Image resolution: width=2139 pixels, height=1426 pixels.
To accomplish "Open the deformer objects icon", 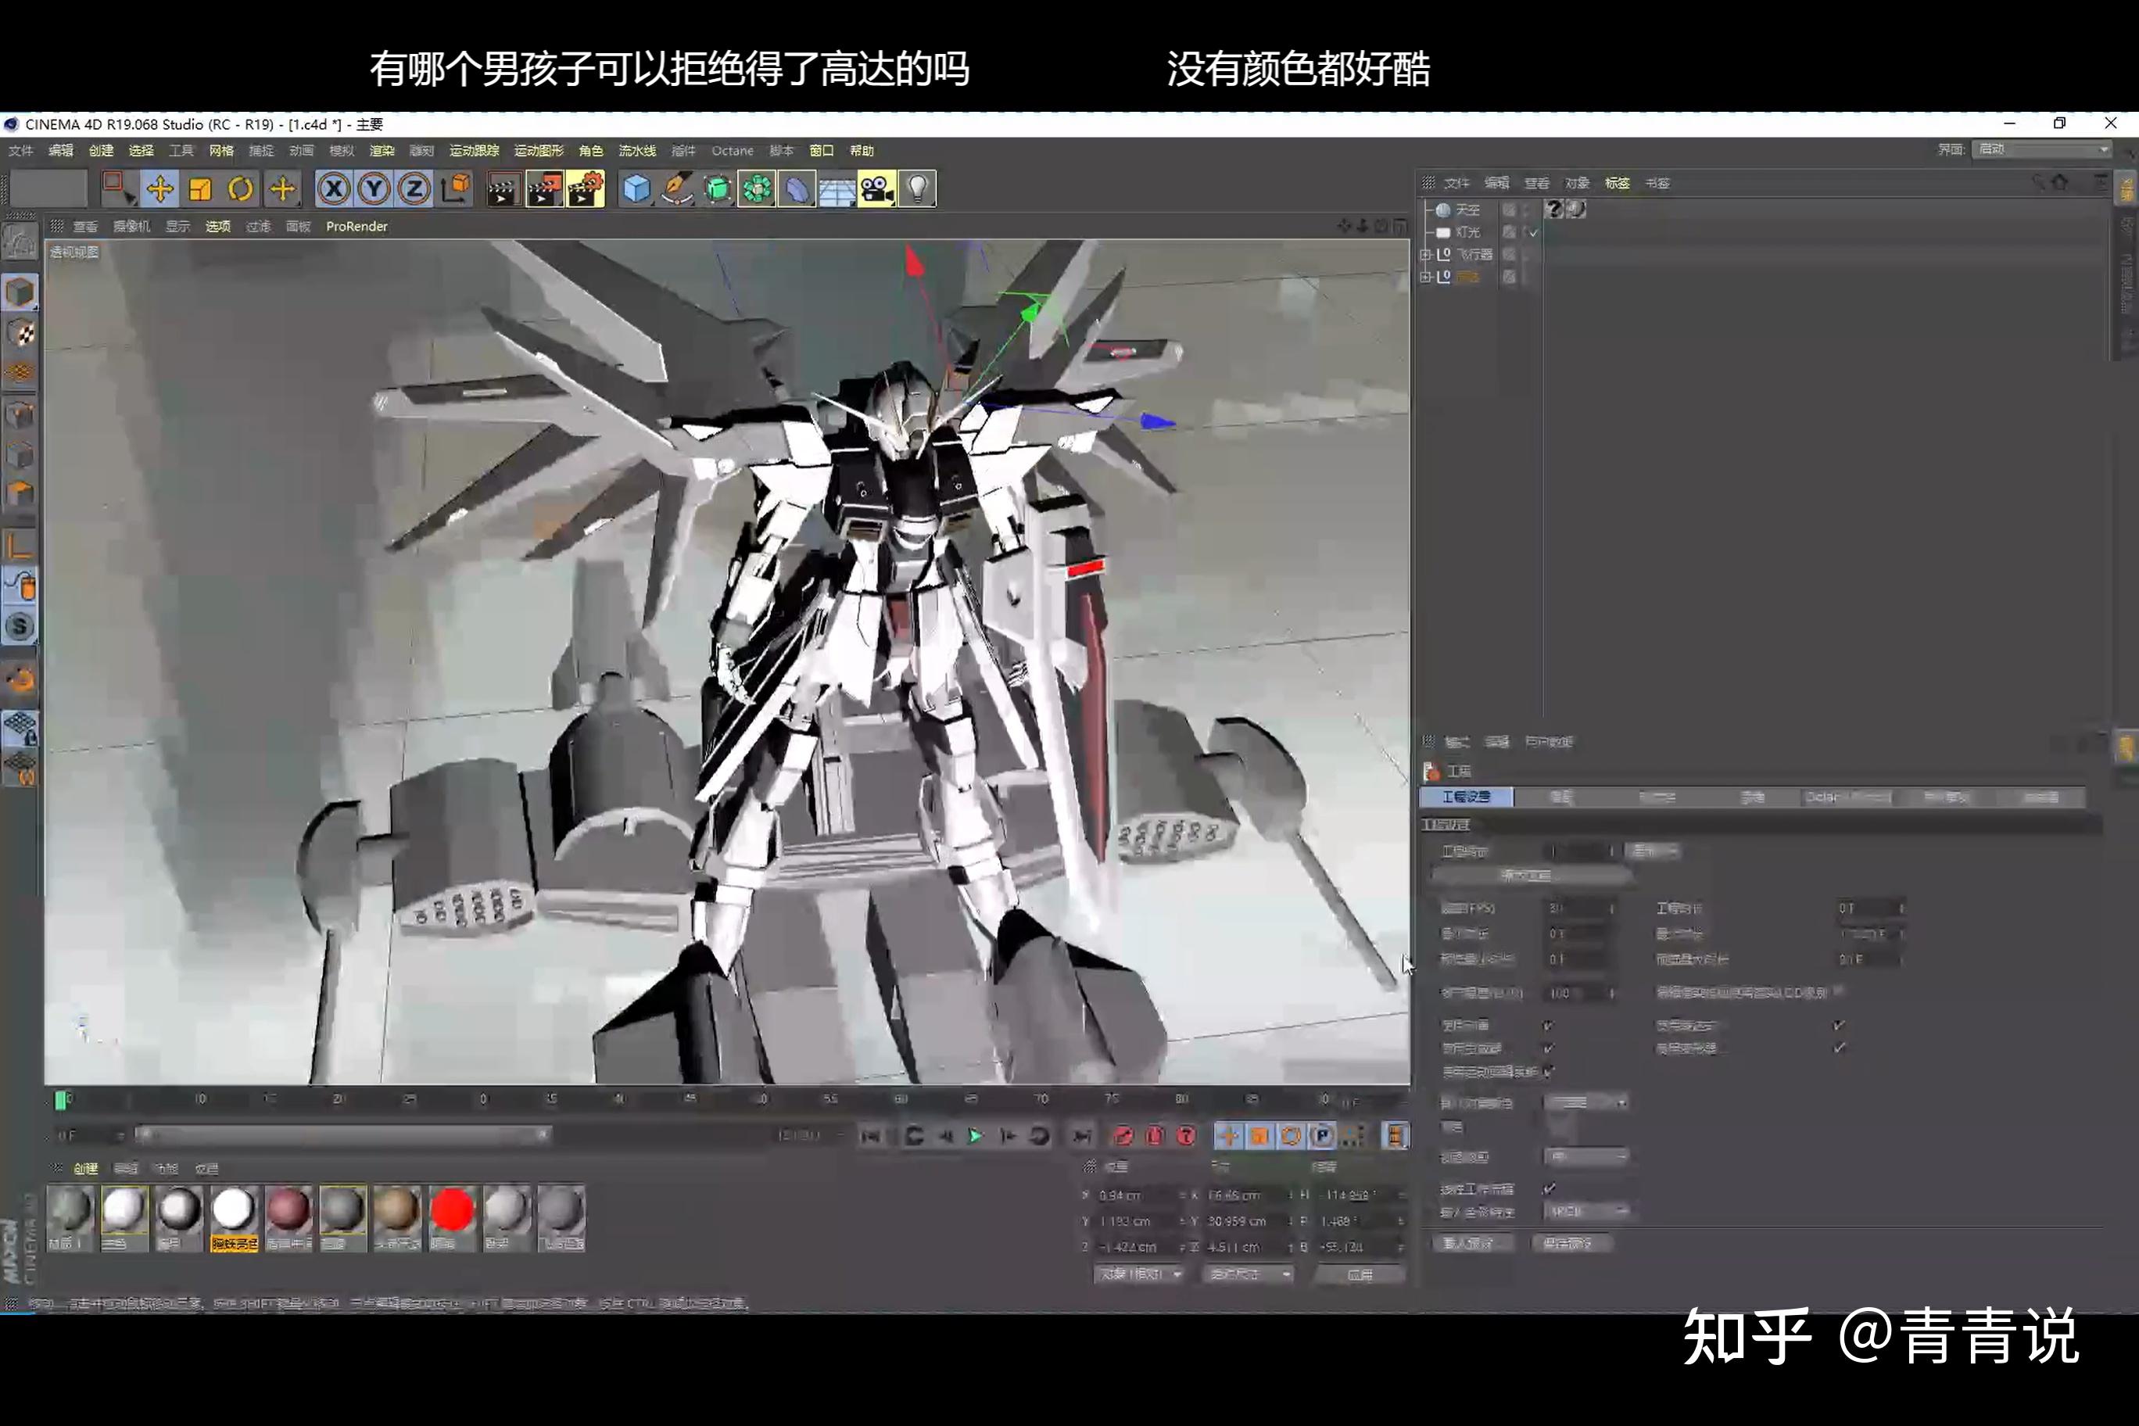I will coord(797,189).
